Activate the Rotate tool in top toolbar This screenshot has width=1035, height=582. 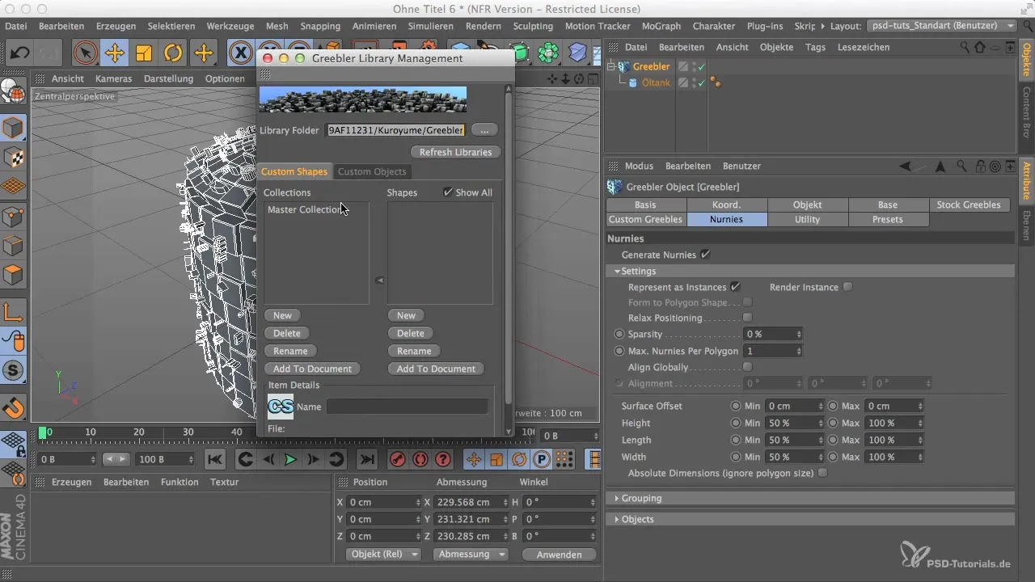(x=173, y=53)
